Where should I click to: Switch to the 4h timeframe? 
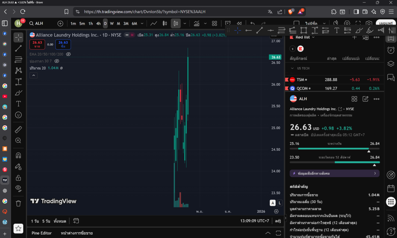[x=98, y=24]
